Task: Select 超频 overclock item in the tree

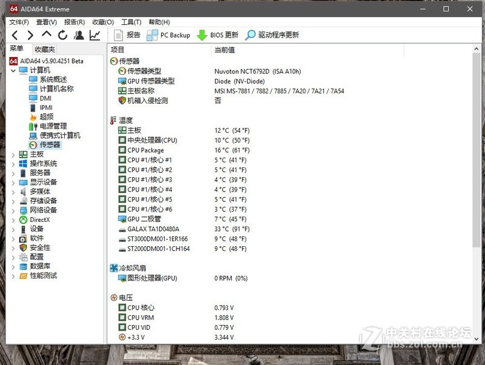Action: (41, 116)
